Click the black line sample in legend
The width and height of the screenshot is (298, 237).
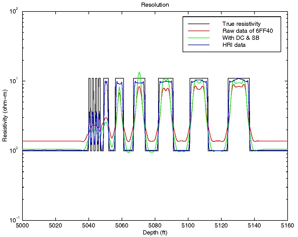[199, 24]
